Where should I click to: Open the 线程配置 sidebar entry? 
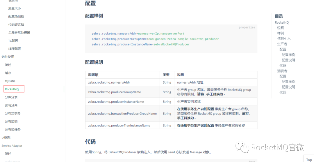pyautogui.click(x=15, y=49)
